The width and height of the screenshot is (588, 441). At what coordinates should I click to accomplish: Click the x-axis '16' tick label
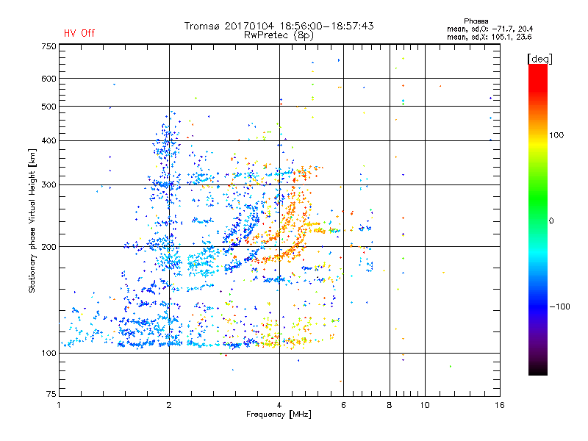(500, 405)
